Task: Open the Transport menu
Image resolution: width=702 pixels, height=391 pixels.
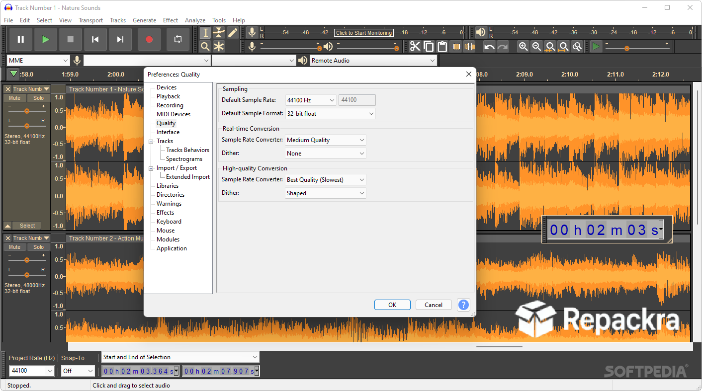Action: (x=90, y=20)
